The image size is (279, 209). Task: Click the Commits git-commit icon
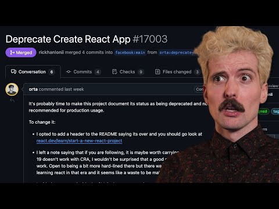[69, 72]
